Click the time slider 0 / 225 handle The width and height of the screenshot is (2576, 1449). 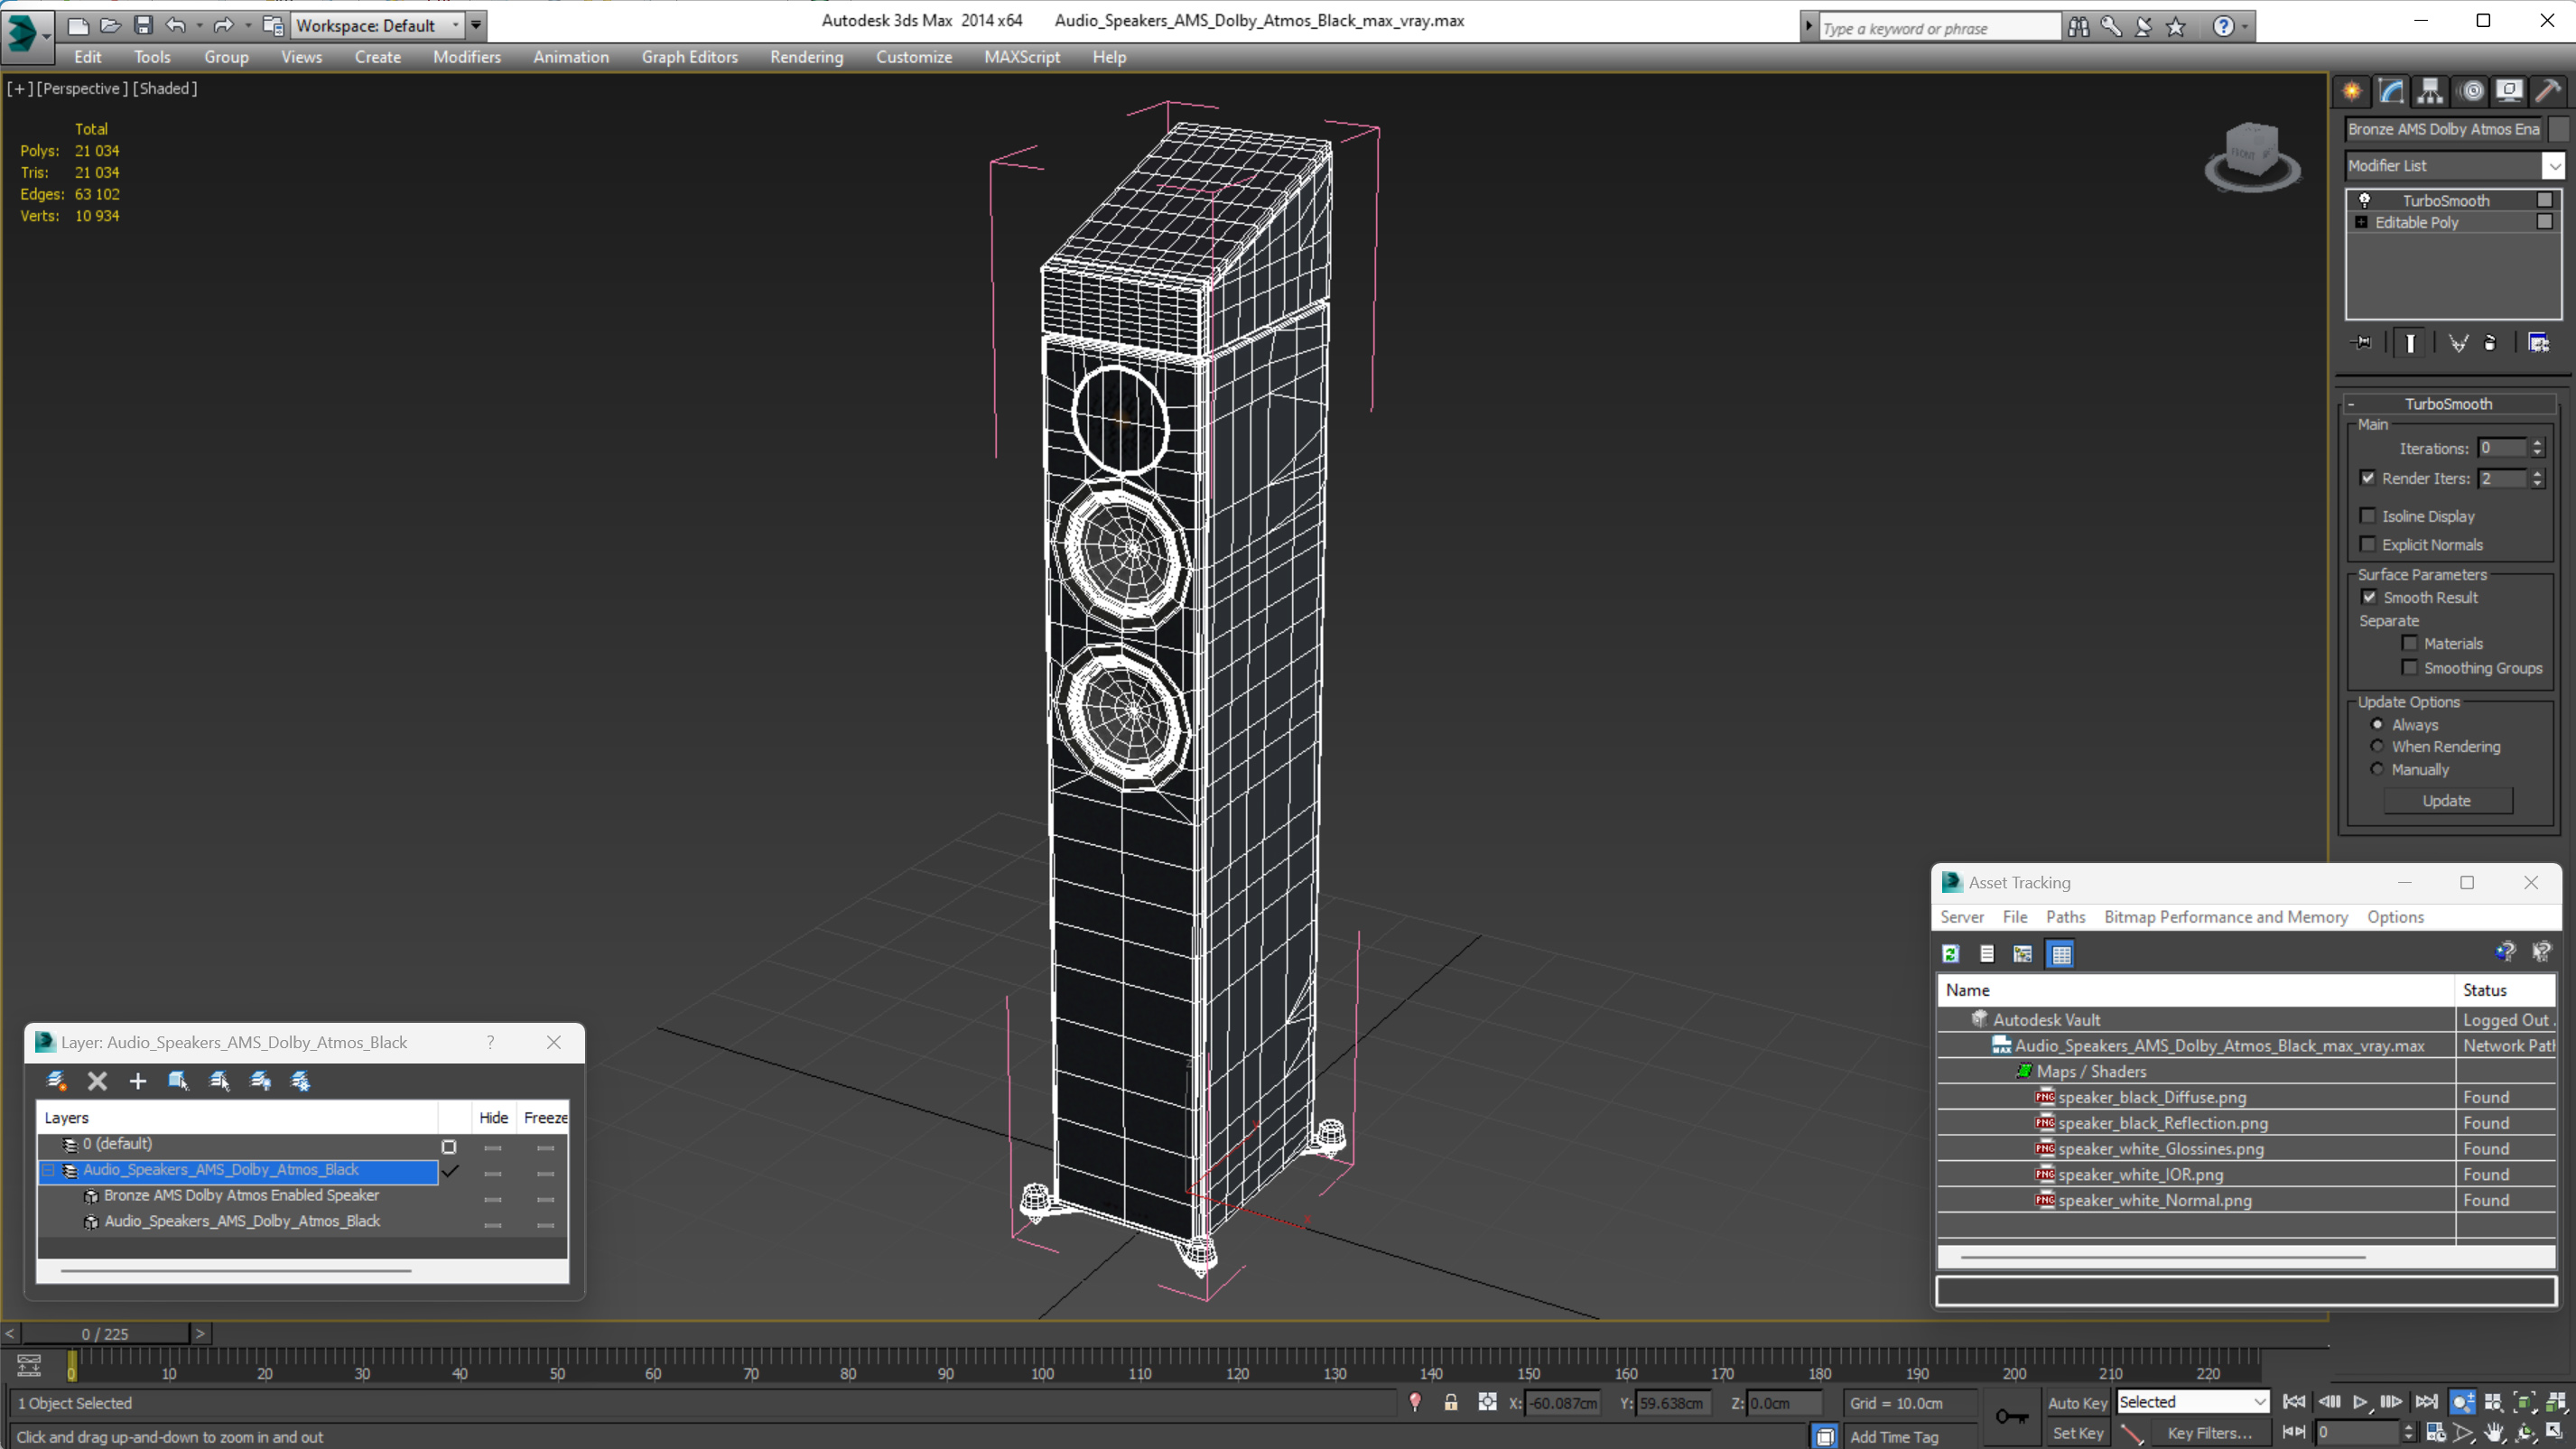(105, 1334)
